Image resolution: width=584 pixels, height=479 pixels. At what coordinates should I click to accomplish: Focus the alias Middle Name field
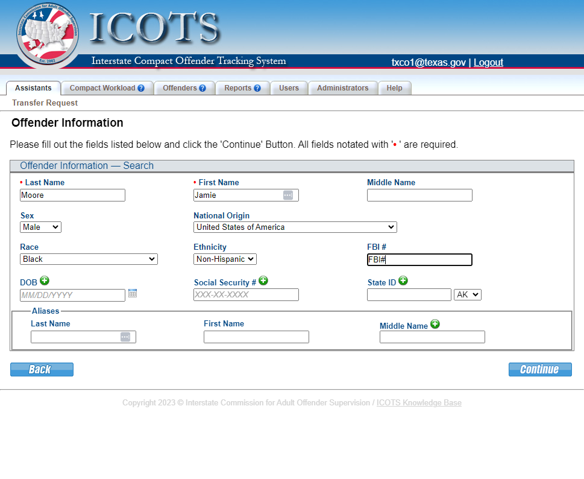tap(432, 337)
